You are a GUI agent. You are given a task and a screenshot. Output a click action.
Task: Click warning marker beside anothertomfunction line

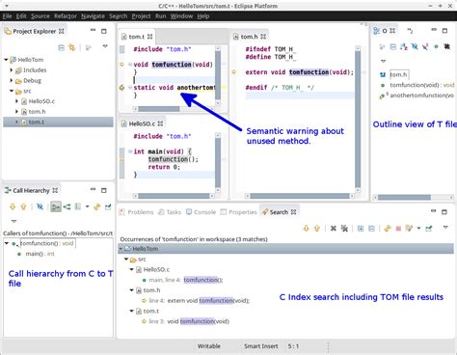tap(121, 87)
